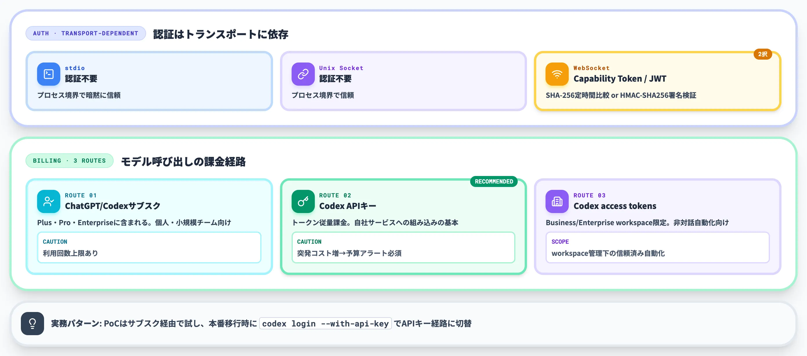This screenshot has height=356, width=807.
Task: Click the Plus・Pro・Enterprise description text
Action: click(x=134, y=222)
